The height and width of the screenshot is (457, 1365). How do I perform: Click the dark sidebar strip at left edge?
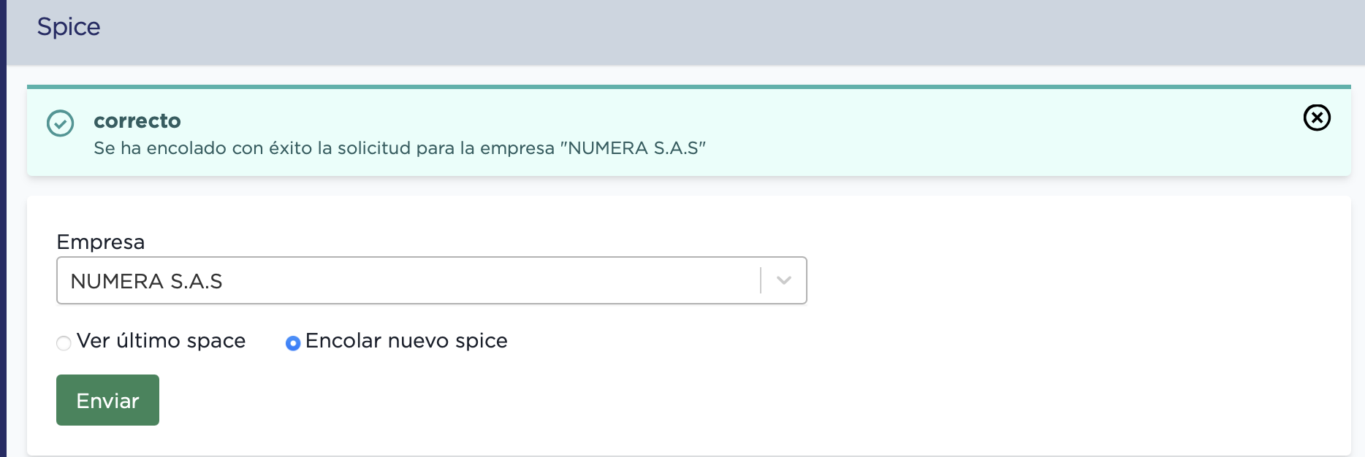pyautogui.click(x=3, y=228)
